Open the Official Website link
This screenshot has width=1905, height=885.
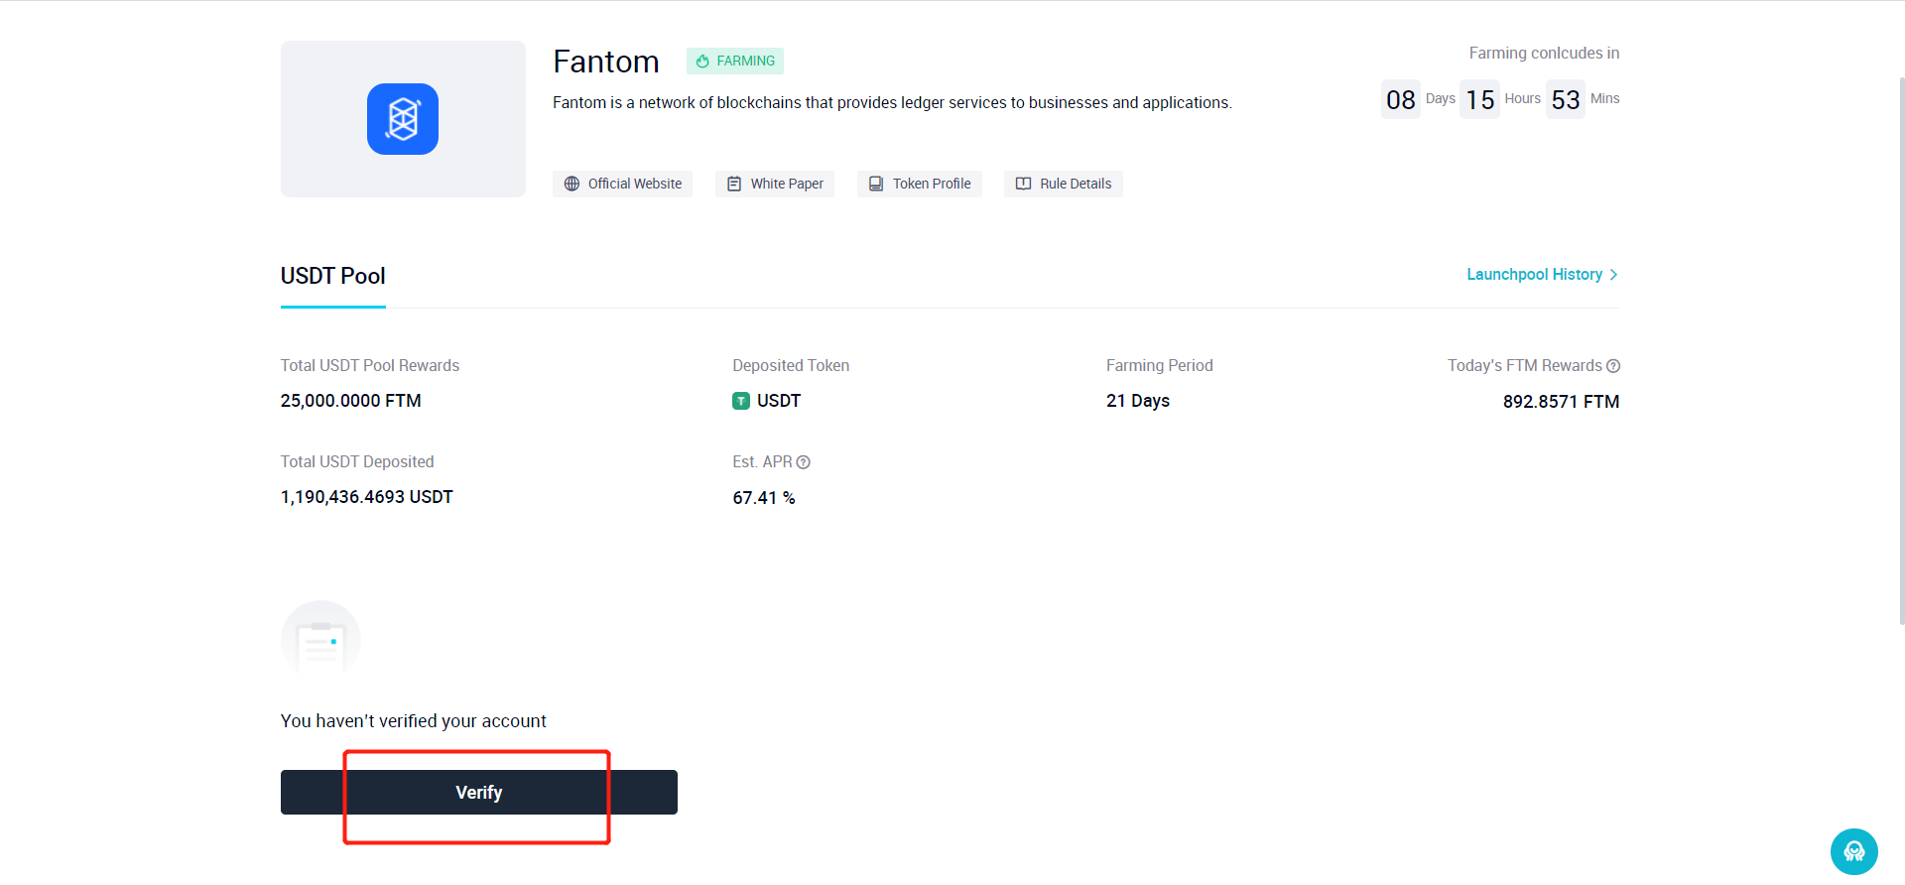click(622, 184)
